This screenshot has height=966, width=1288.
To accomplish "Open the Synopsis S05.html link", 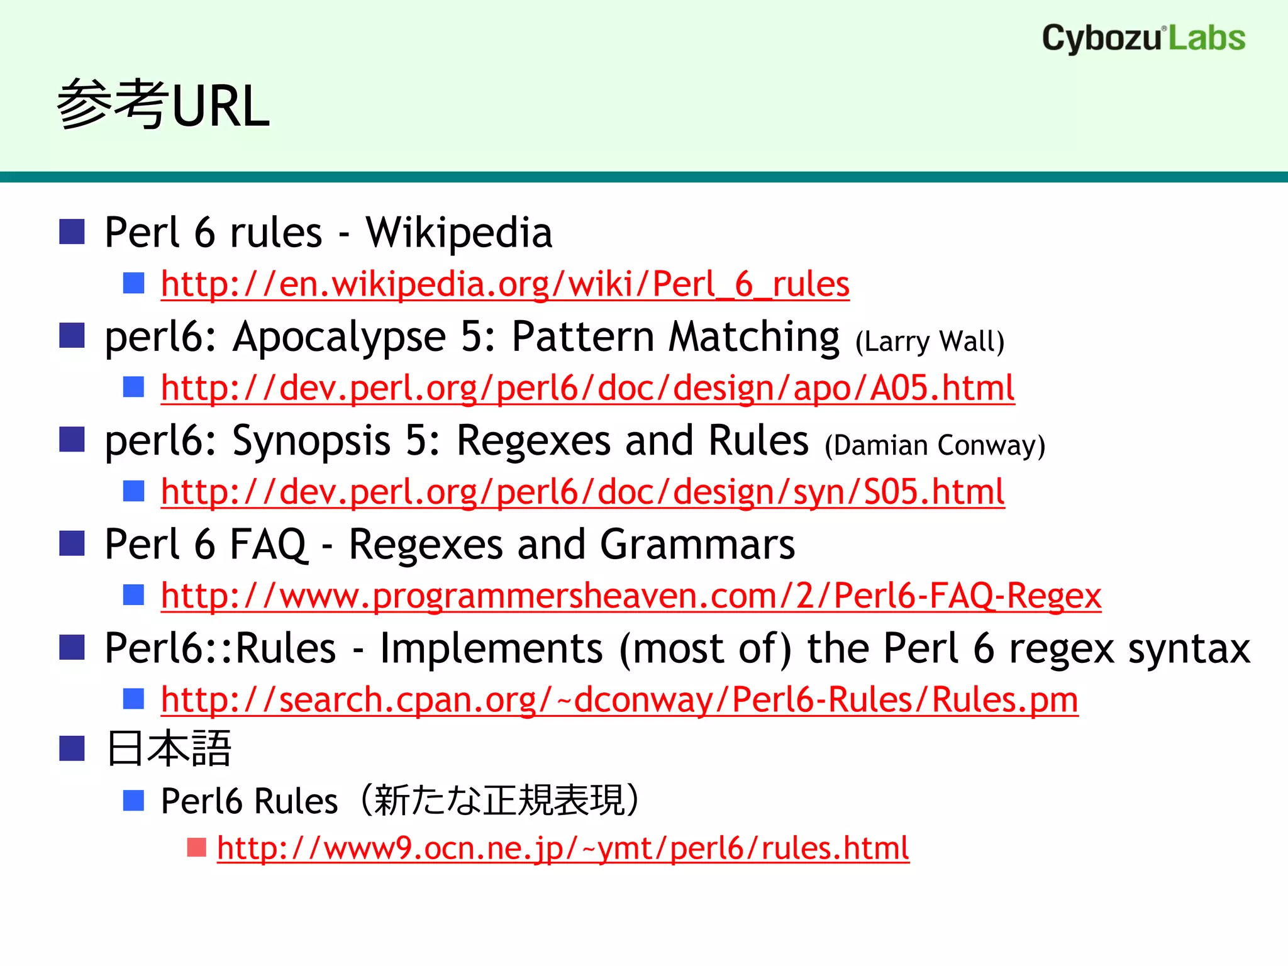I will (x=582, y=492).
